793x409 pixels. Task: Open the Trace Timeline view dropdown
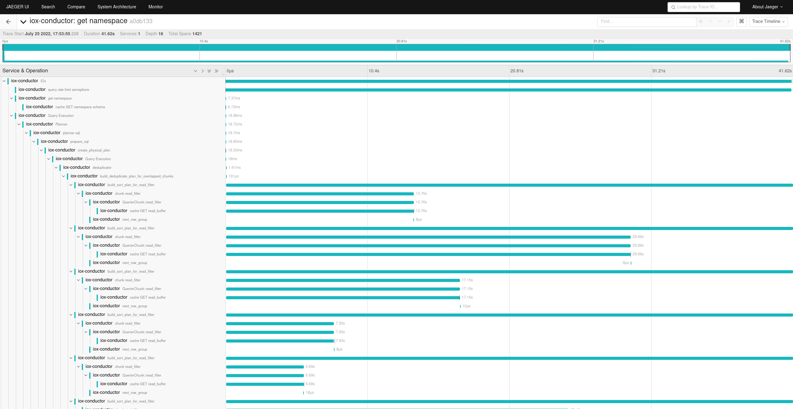(768, 22)
